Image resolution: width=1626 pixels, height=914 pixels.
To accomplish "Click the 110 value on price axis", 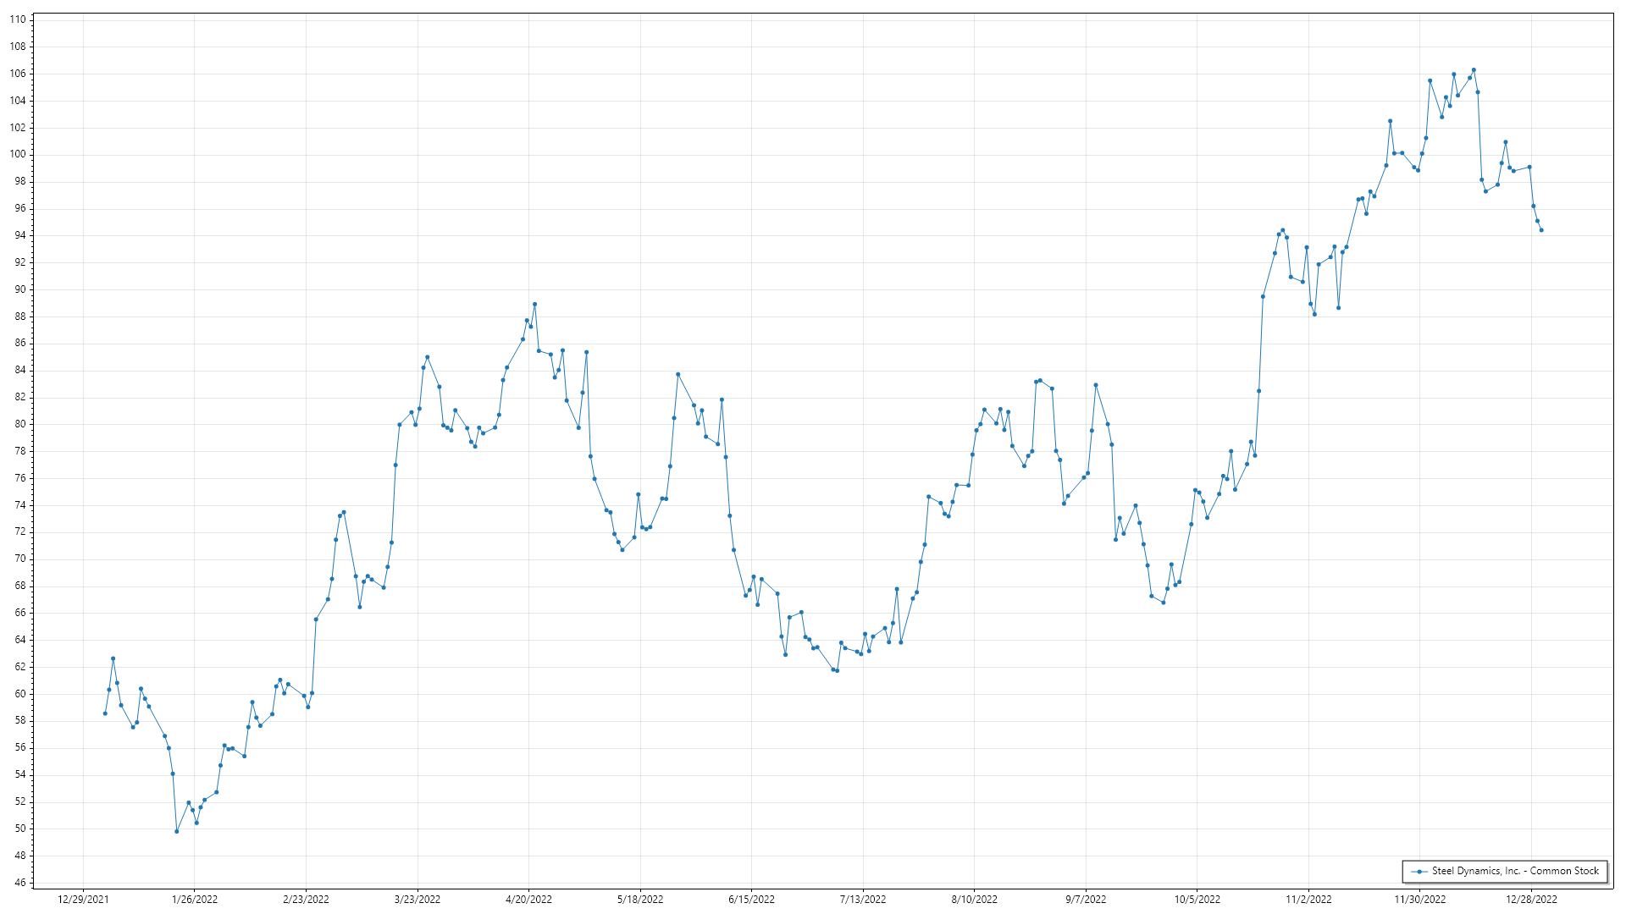I will [x=18, y=19].
